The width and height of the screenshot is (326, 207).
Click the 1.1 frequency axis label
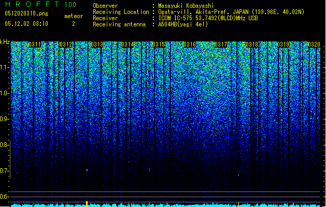[x=4, y=67]
